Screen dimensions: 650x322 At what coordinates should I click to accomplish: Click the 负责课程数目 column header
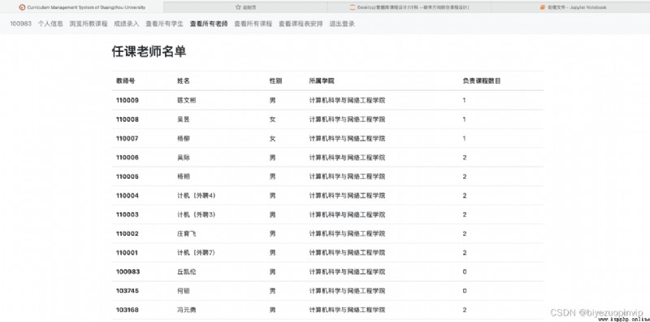tap(482, 81)
